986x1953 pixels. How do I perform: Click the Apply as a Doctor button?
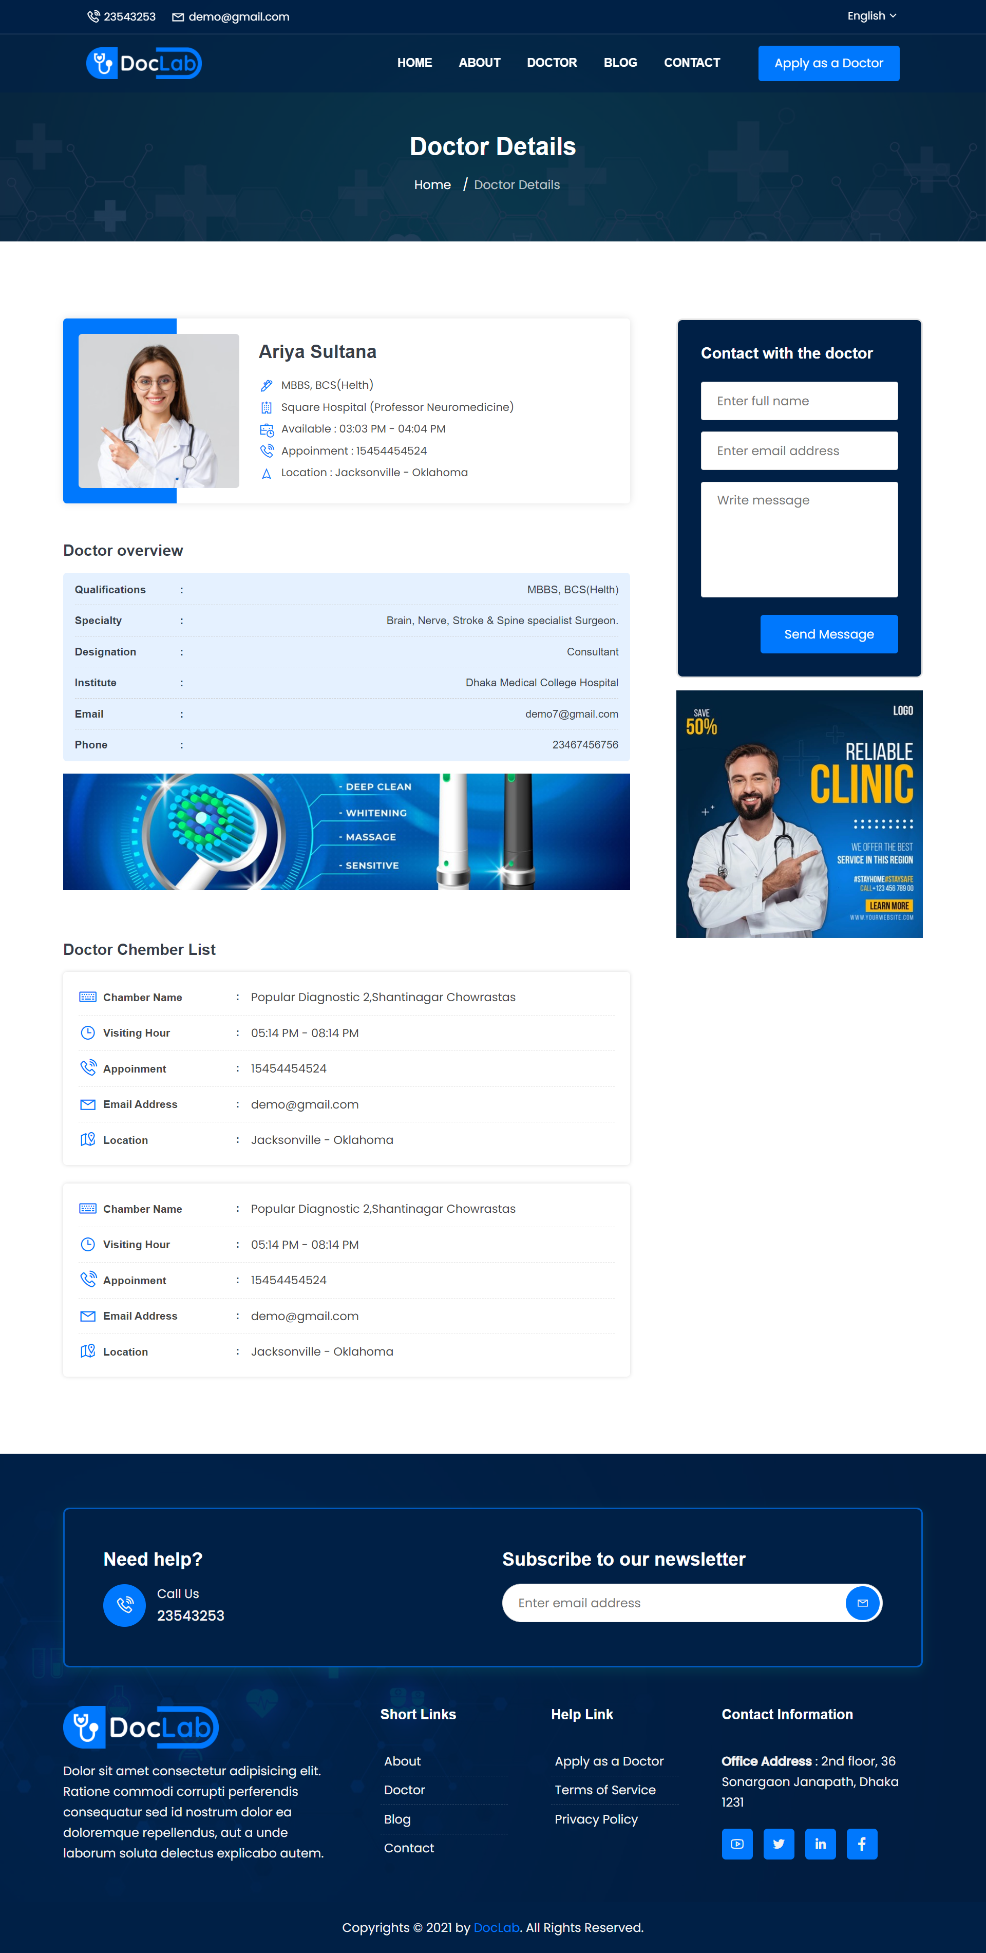click(x=828, y=63)
